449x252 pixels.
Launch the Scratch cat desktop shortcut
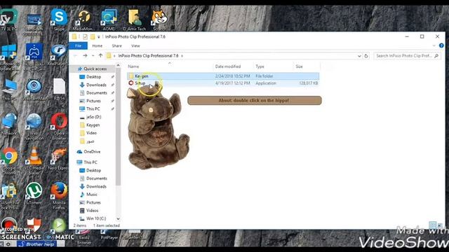[x=159, y=20]
